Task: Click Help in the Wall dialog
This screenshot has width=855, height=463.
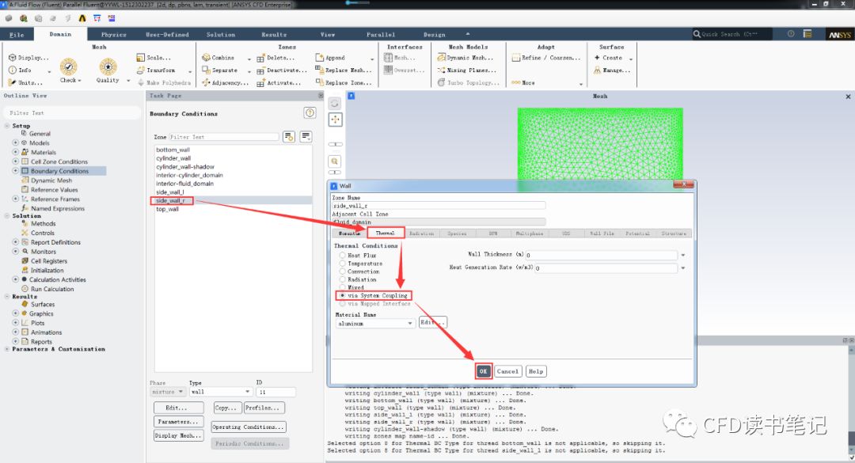Action: (536, 371)
